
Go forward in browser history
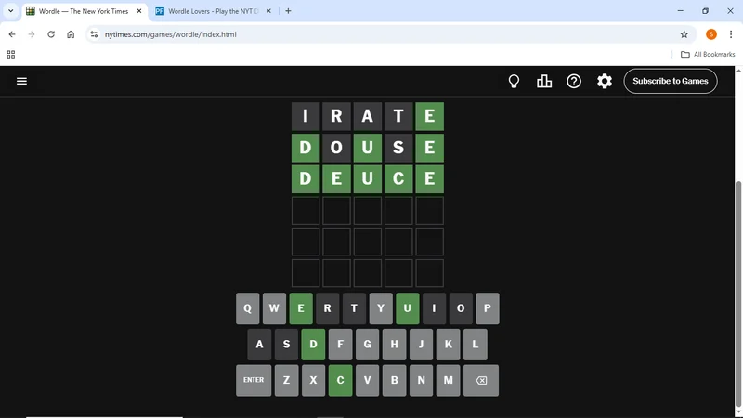[x=32, y=34]
